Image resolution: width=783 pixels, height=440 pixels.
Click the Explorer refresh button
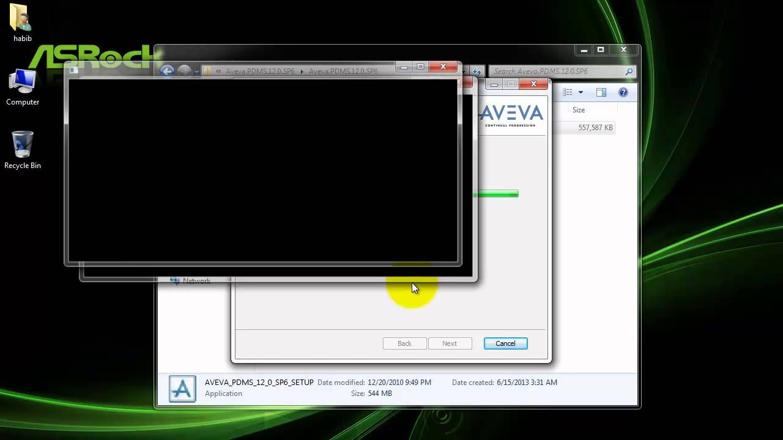coord(477,71)
